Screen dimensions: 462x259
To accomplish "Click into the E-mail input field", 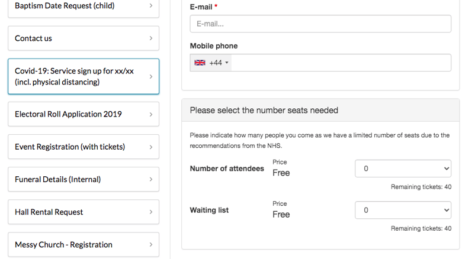I will coord(320,24).
